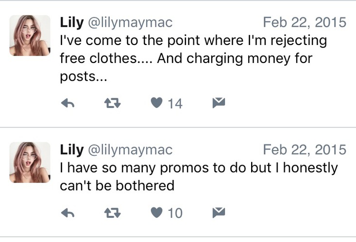The width and height of the screenshot is (356, 242).
Task: Open the @lilymaymac handle on the 'promos' tweet
Action: pyautogui.click(x=130, y=151)
